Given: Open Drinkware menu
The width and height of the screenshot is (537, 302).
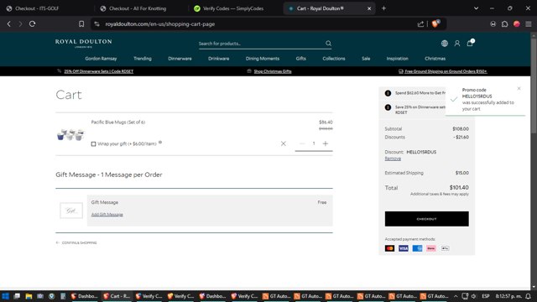Looking at the screenshot, I should coord(218,59).
